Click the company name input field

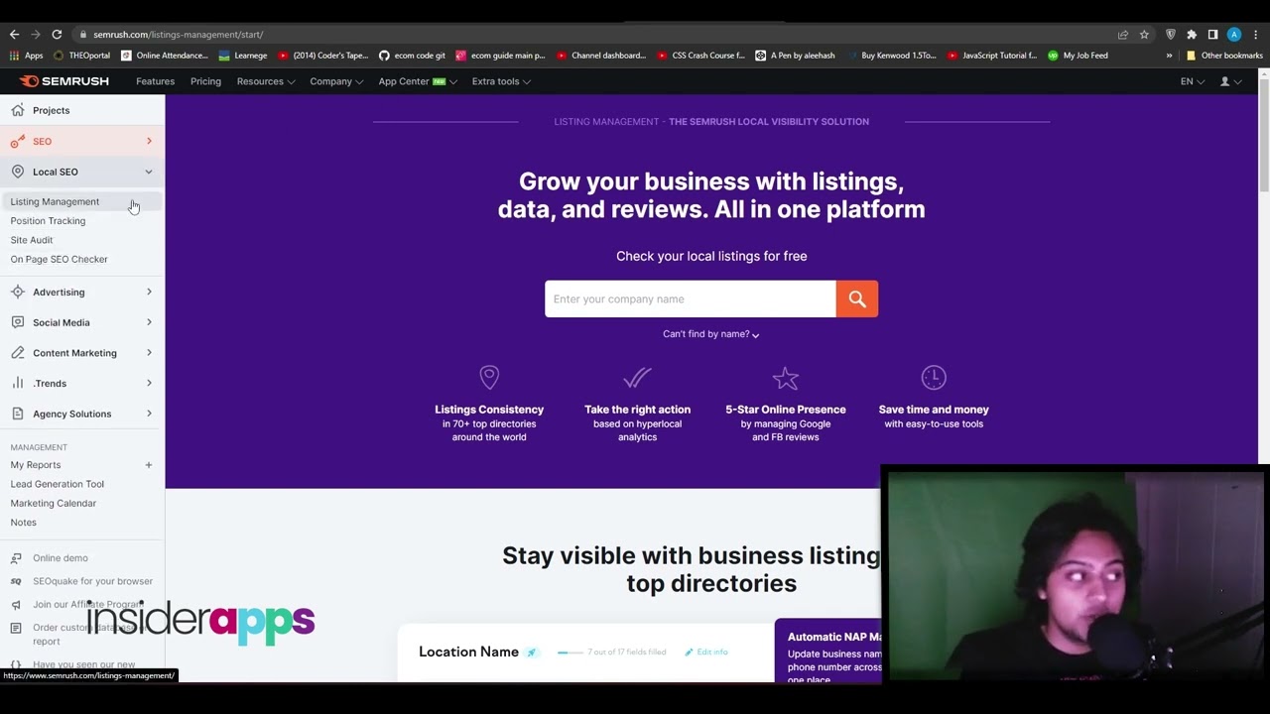(691, 298)
